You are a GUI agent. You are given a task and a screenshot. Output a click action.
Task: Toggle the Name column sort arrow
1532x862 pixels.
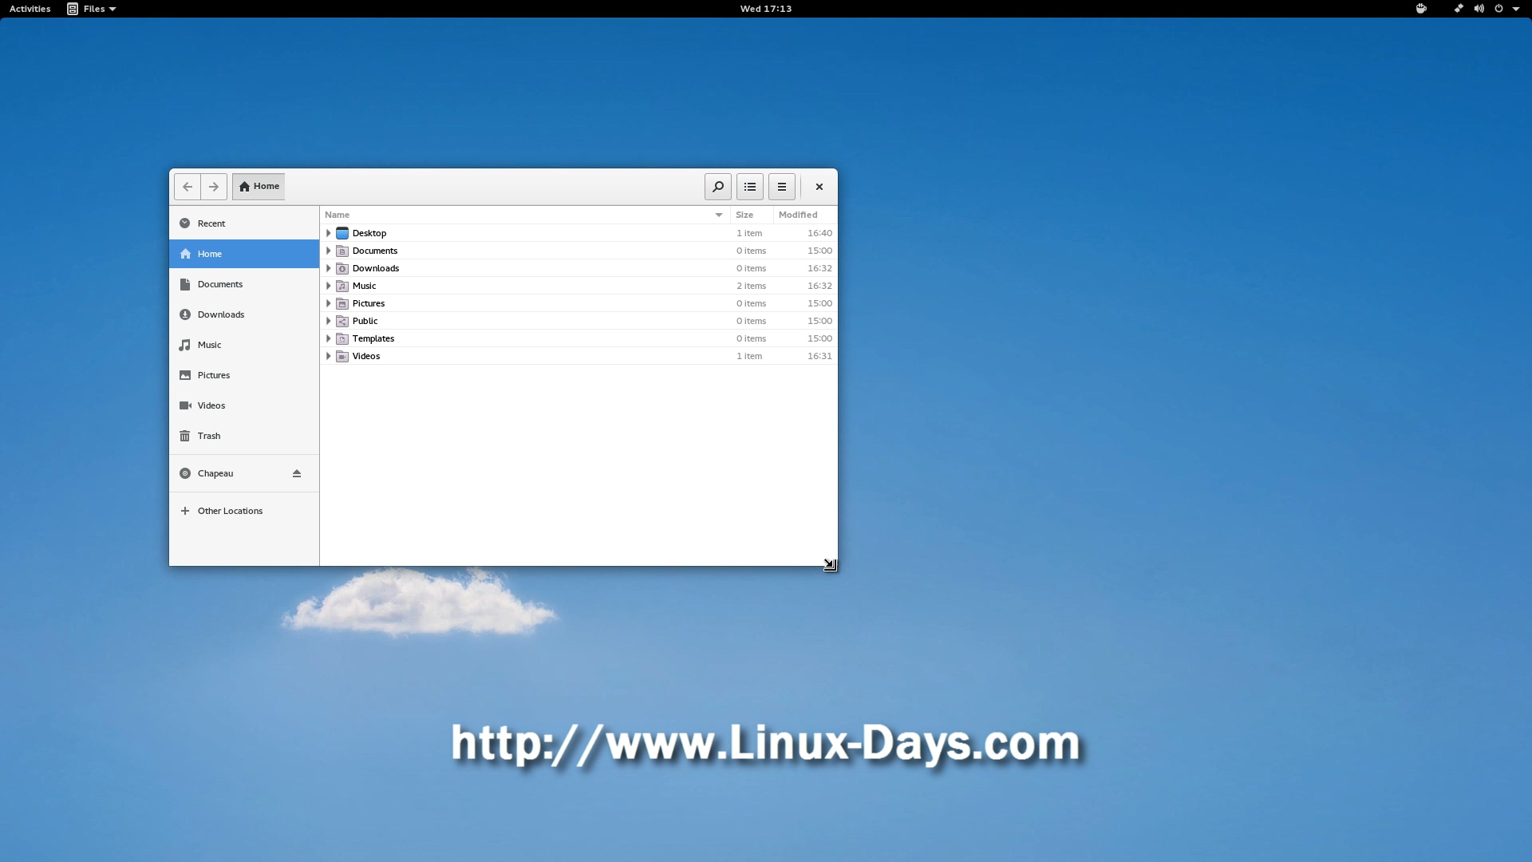tap(719, 215)
